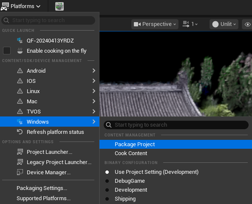Open the IOS platform submenu
The image size is (252, 204).
(50, 81)
